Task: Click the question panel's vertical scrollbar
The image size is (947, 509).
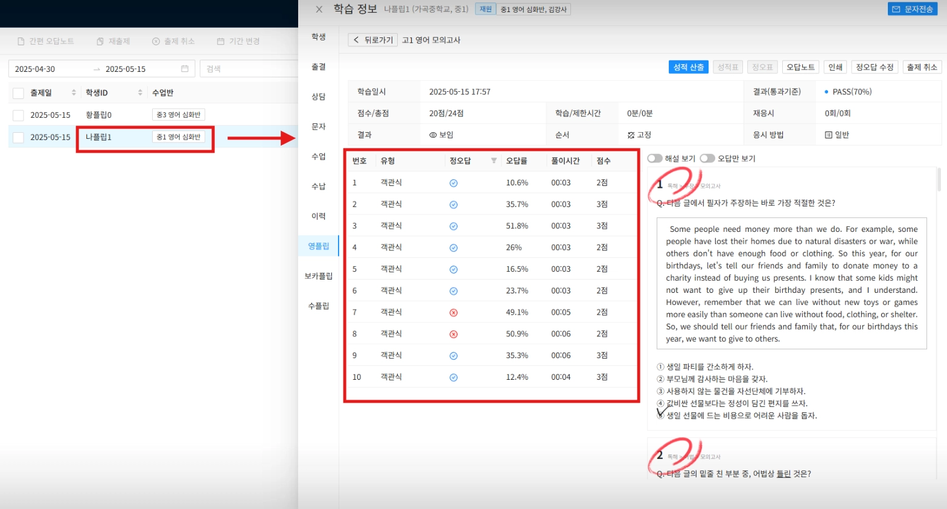Action: 939,179
